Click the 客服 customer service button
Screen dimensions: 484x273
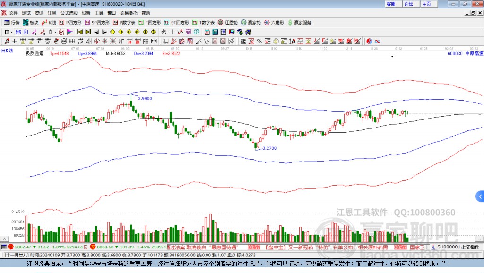[x=391, y=4]
